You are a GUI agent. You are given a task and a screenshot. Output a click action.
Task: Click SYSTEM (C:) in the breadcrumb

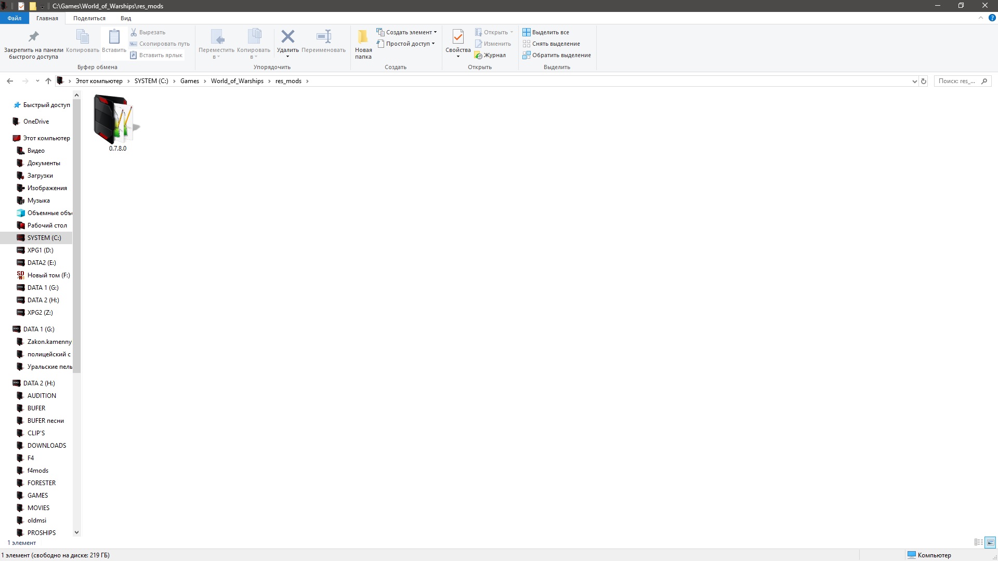[x=151, y=81]
